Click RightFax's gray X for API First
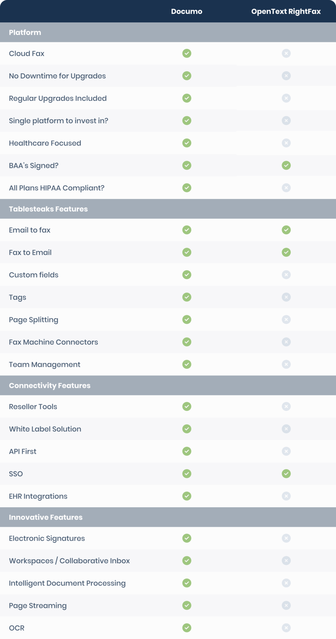Screen dimensions: 336x639 tap(286, 451)
